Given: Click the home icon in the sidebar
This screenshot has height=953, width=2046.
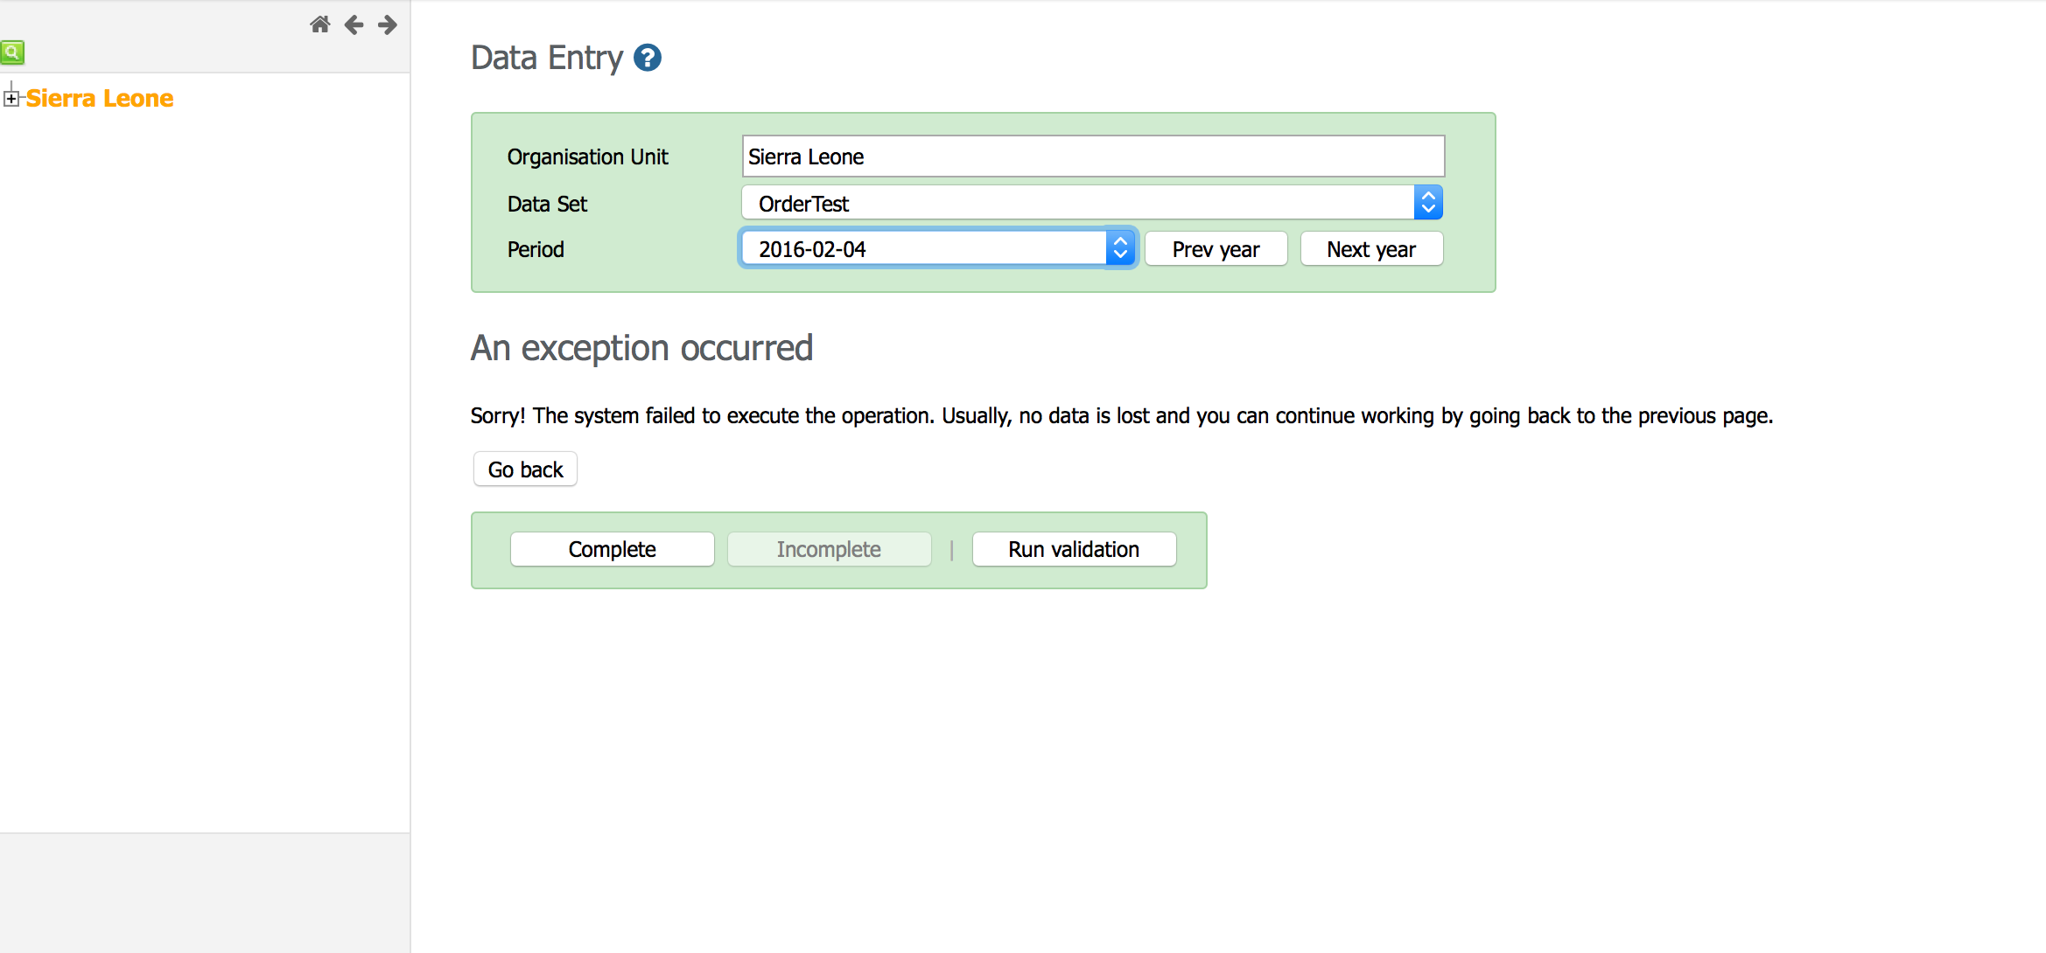Looking at the screenshot, I should pos(320,24).
